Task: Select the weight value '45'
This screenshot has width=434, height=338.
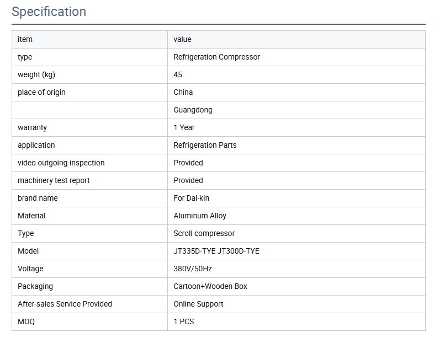Action: coord(178,74)
